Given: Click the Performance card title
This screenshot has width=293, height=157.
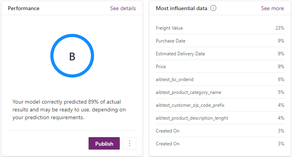Looking at the screenshot, I should [x=23, y=8].
